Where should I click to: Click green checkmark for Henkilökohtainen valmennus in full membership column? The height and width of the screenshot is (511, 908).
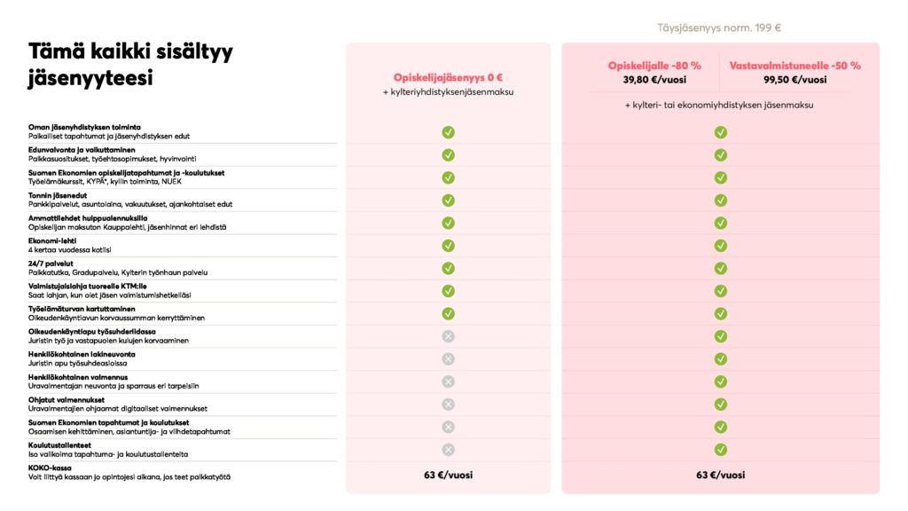coord(720,381)
